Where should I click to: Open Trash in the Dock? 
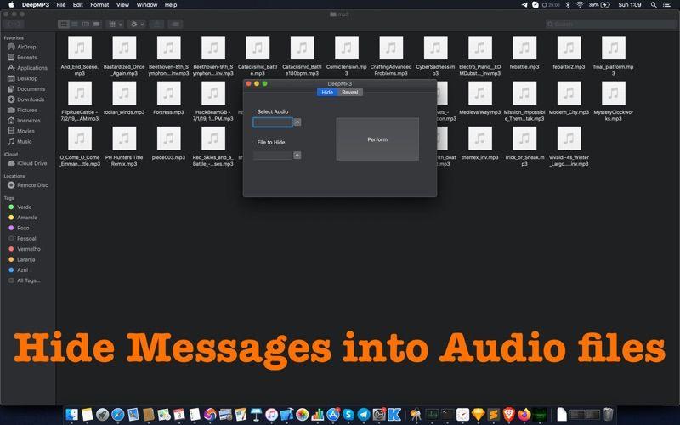[x=609, y=414]
